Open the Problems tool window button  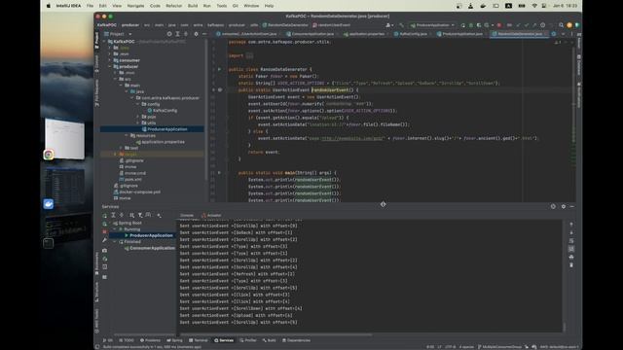(x=150, y=340)
